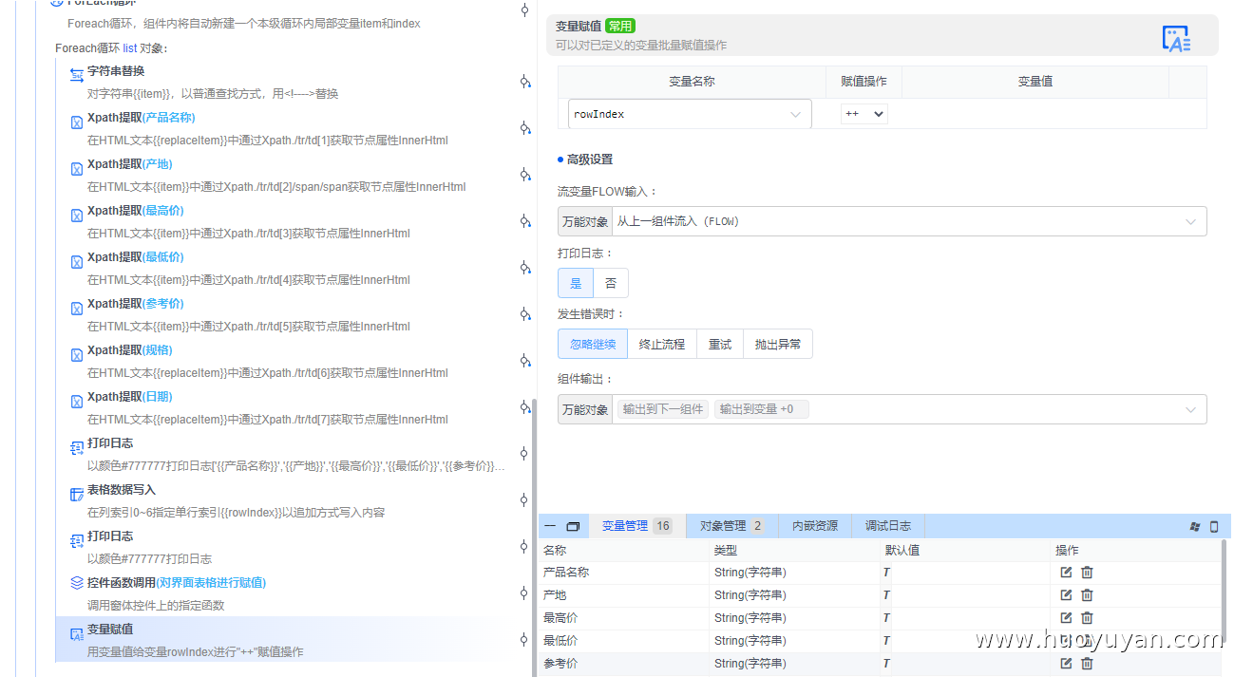Viewport: 1234px width, 677px height.
Task: Click the Xpath提取(规格) step icon
Action: coord(77,355)
